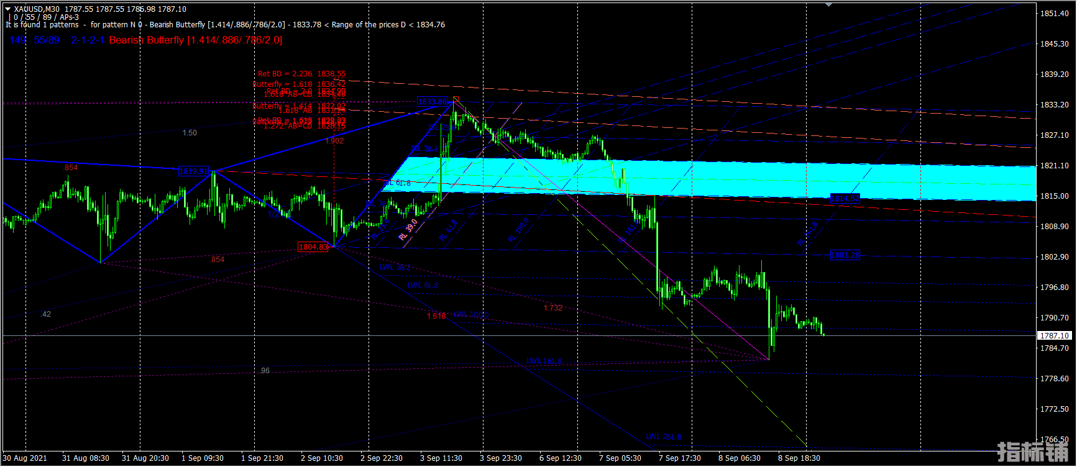The width and height of the screenshot is (1077, 467).
Task: Select the 1803.28 level label
Action: [x=845, y=255]
